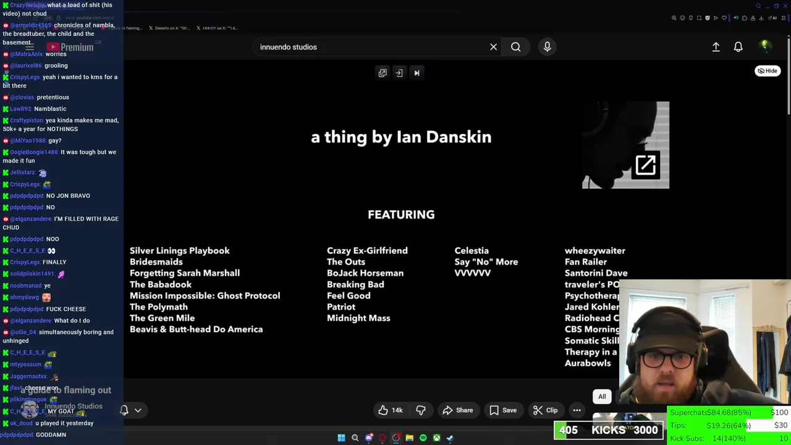Open File Explorer from the taskbar
Screen dimensions: 791x445
(409, 438)
